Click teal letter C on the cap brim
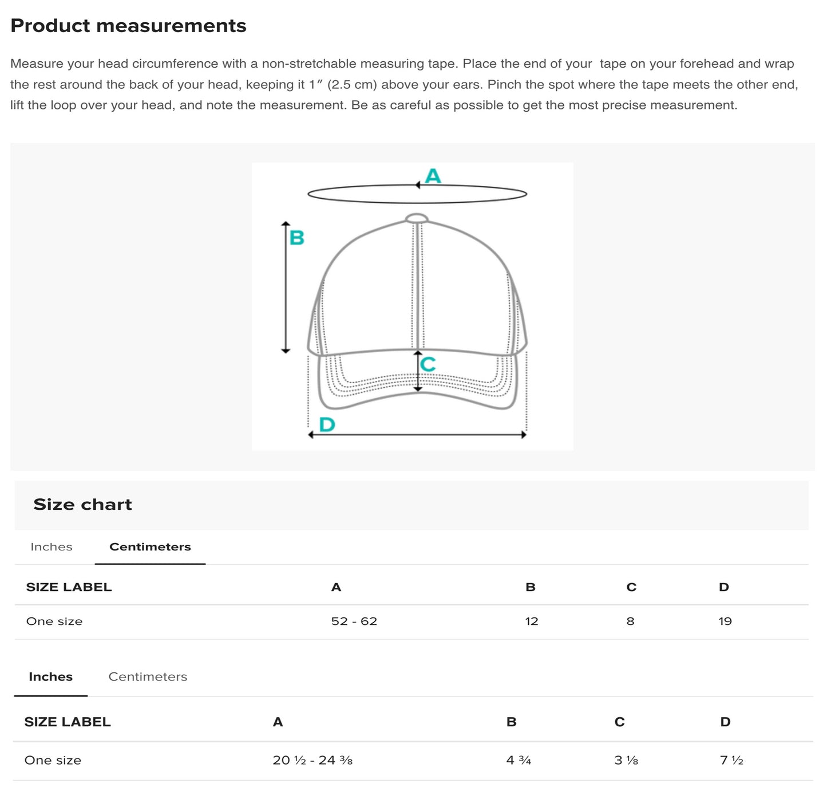Image resolution: width=827 pixels, height=799 pixels. [428, 364]
